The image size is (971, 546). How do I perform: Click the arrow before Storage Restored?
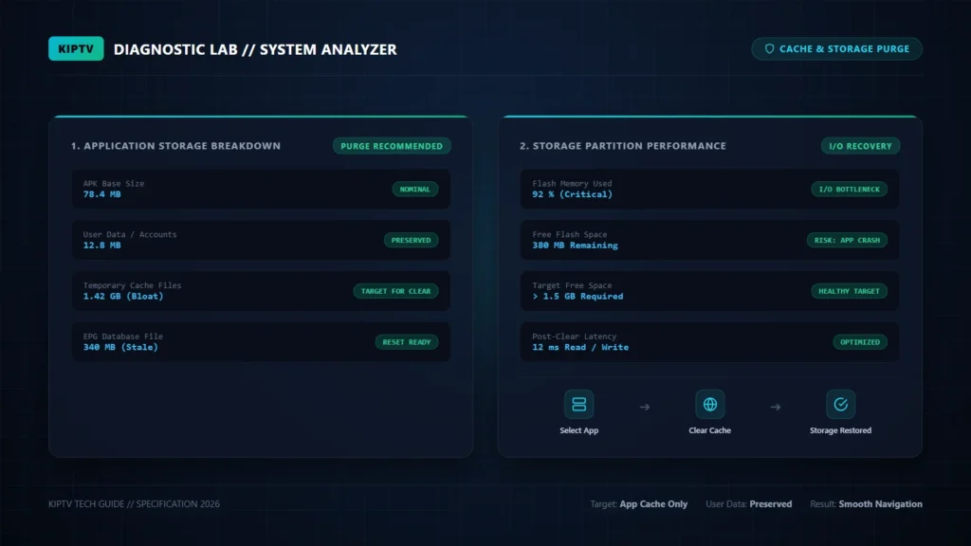click(x=776, y=407)
